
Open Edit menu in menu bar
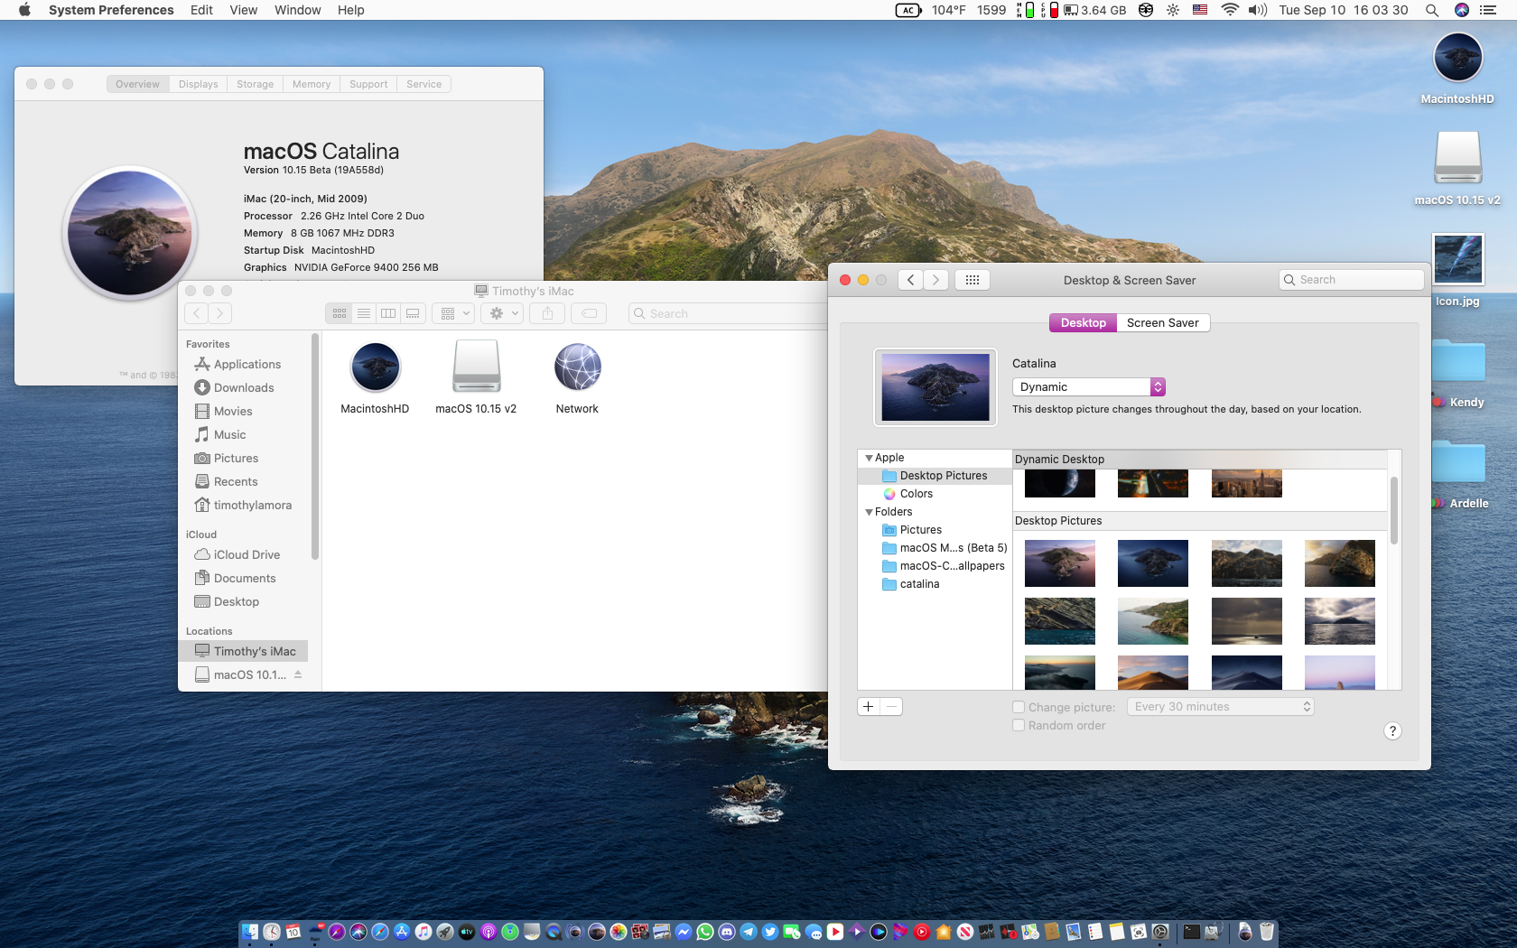click(x=201, y=10)
